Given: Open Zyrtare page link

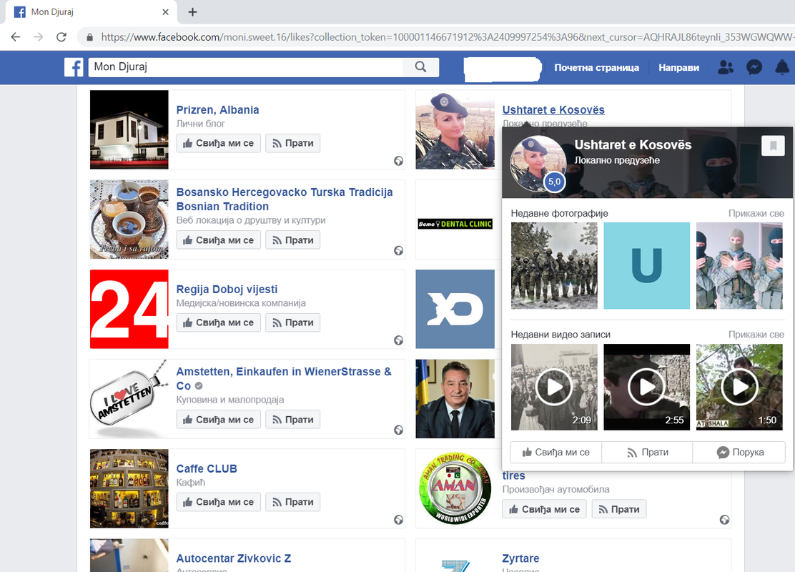Looking at the screenshot, I should coord(520,559).
